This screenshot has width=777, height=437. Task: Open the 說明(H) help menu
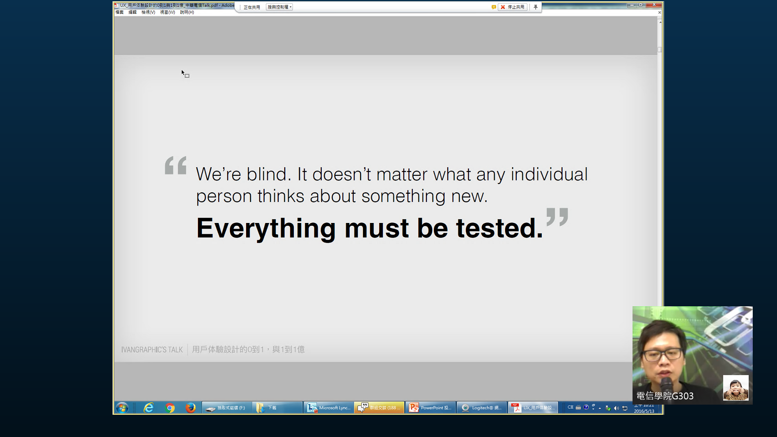[x=187, y=12]
